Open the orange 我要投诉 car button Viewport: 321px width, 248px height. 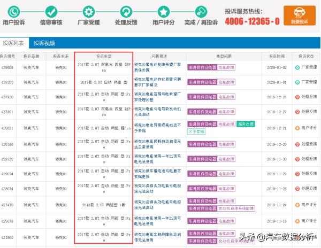coord(300,15)
